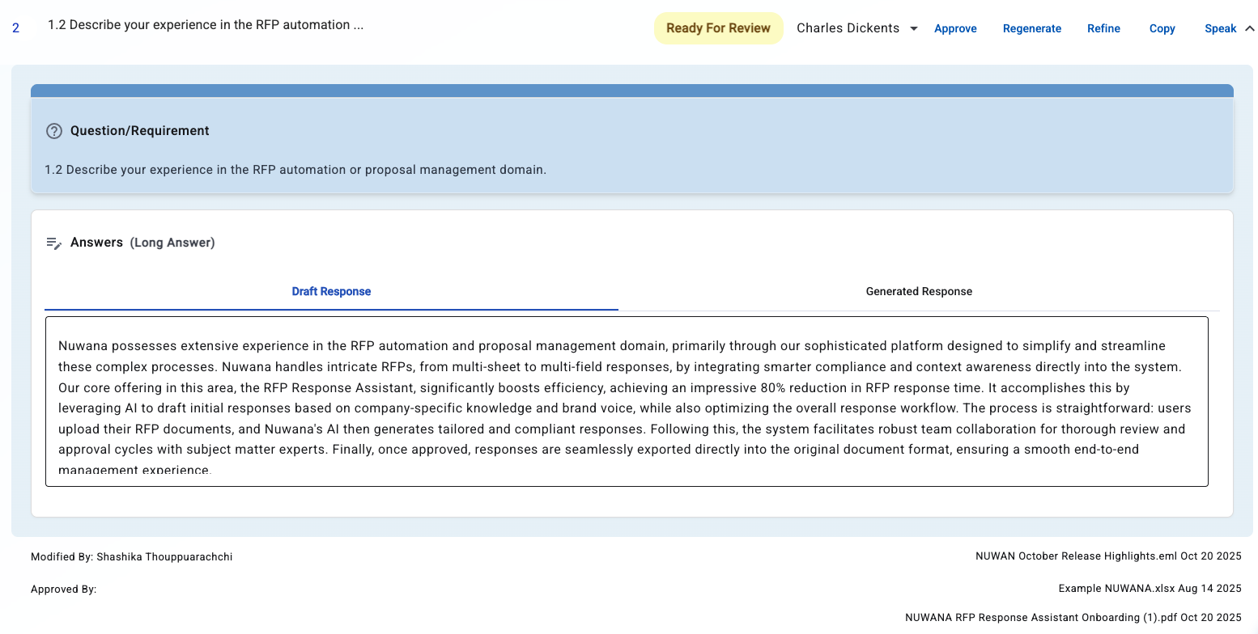Click the Speak button
1258x634 pixels.
(x=1220, y=28)
